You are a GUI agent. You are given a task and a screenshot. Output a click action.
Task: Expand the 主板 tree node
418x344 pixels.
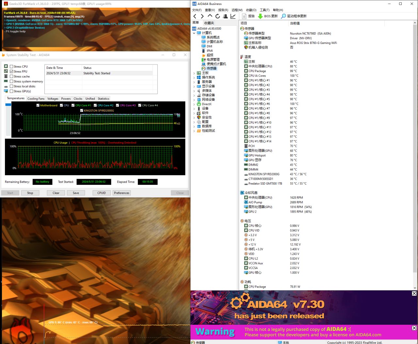pyautogui.click(x=194, y=73)
